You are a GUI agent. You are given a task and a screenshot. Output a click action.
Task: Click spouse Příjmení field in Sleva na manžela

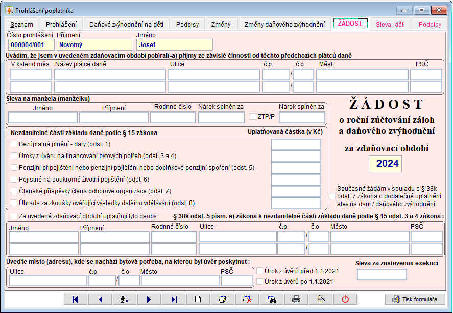[114, 118]
